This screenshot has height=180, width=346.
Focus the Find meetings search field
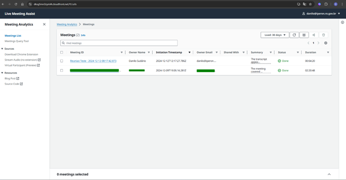(x=119, y=43)
